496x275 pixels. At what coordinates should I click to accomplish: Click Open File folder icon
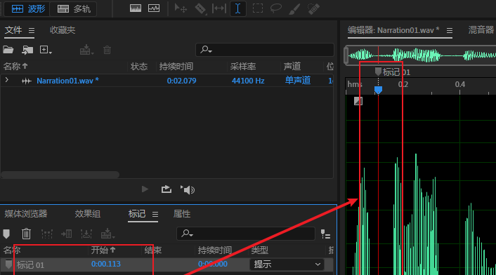(x=8, y=50)
